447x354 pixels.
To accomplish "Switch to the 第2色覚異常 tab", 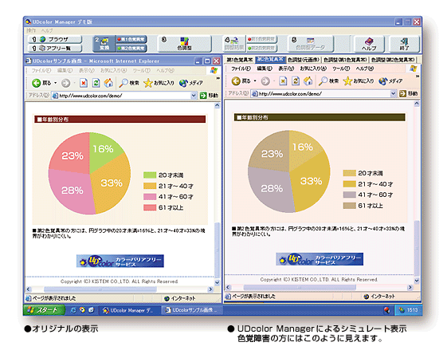I will tap(270, 59).
